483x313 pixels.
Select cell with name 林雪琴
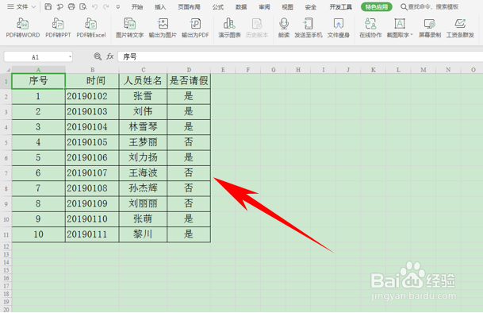point(143,127)
